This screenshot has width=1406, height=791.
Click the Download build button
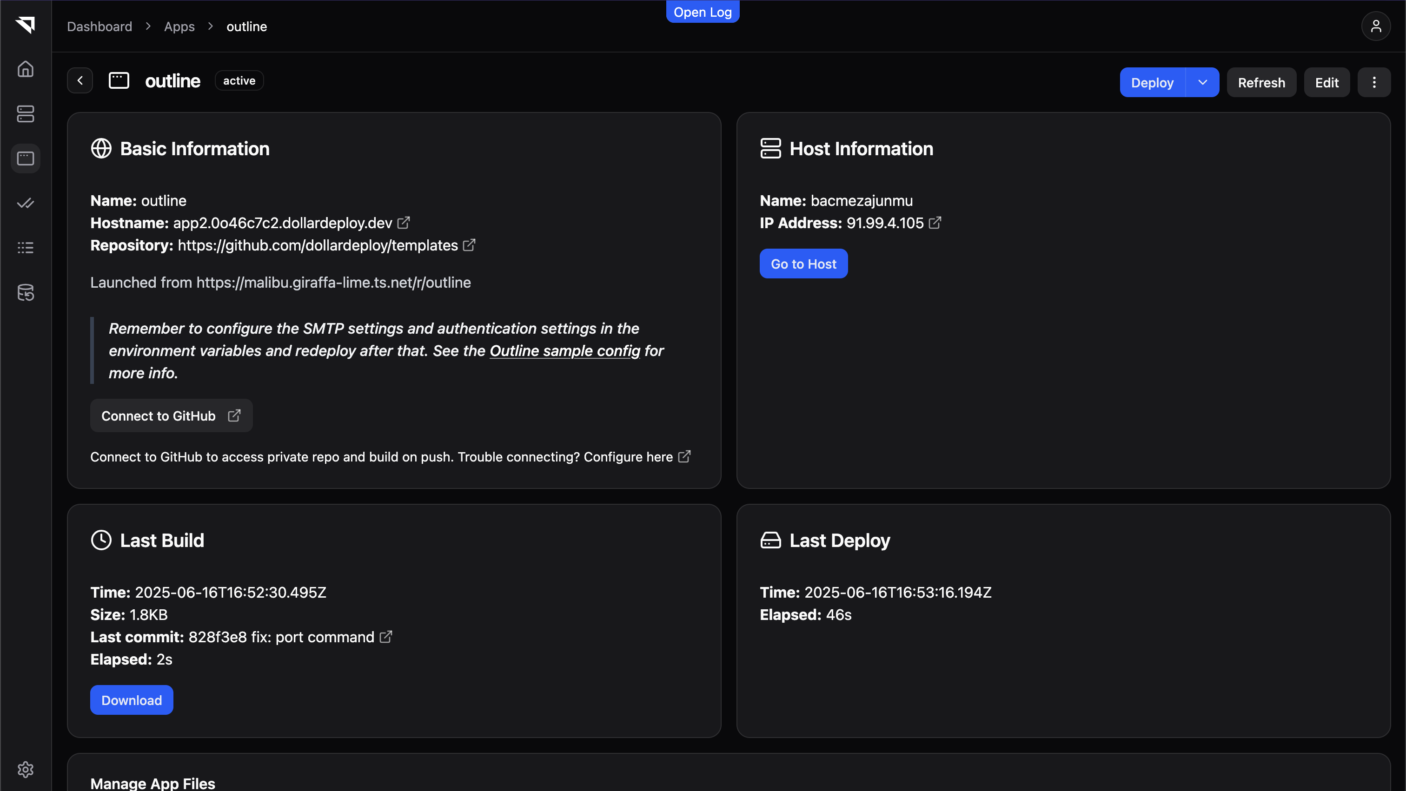point(132,700)
